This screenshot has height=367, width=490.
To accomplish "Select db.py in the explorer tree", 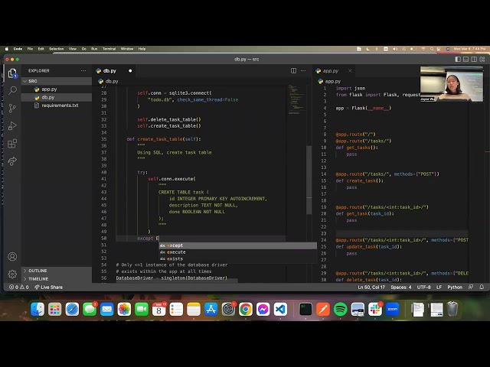I will (57, 97).
